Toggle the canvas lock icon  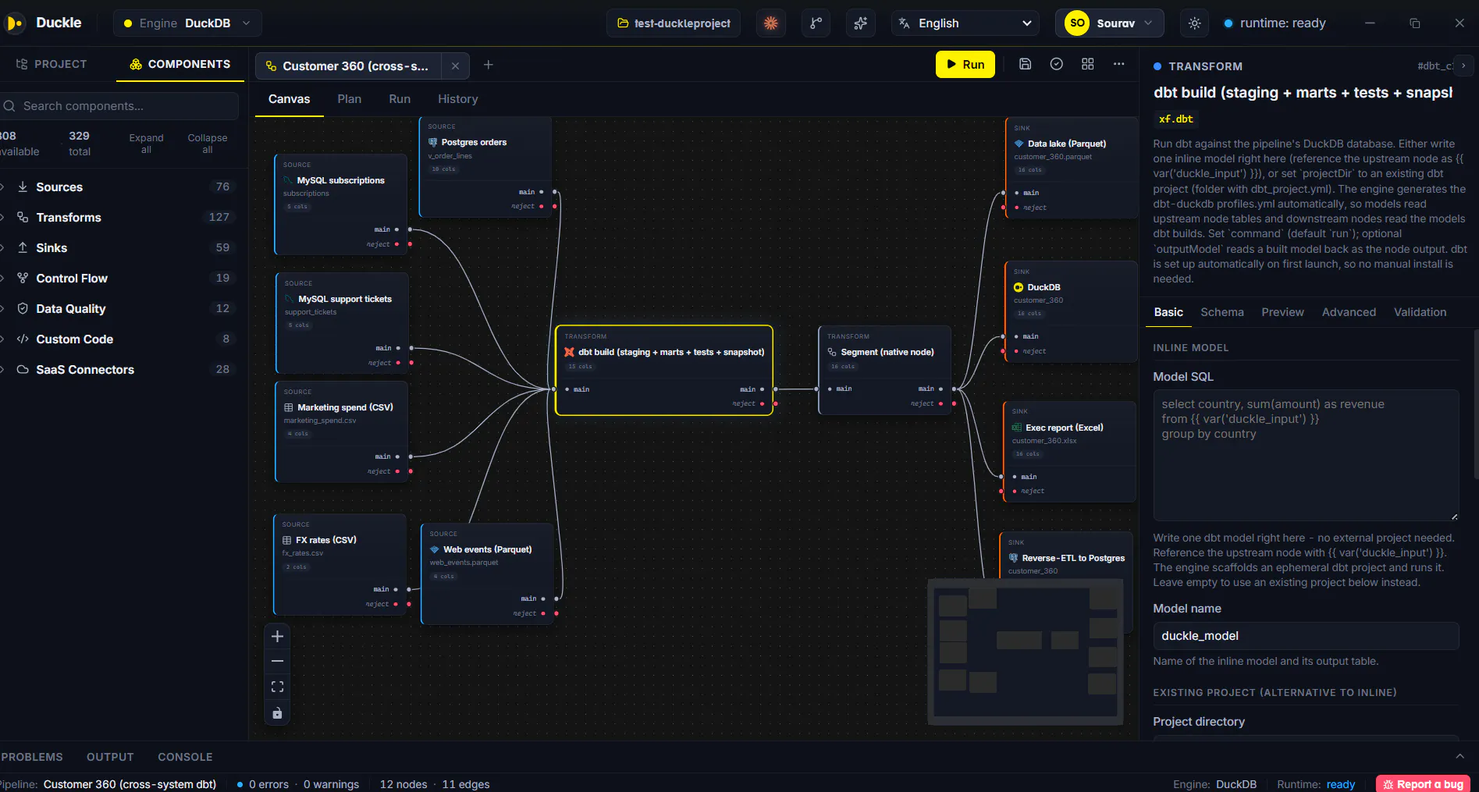click(277, 713)
